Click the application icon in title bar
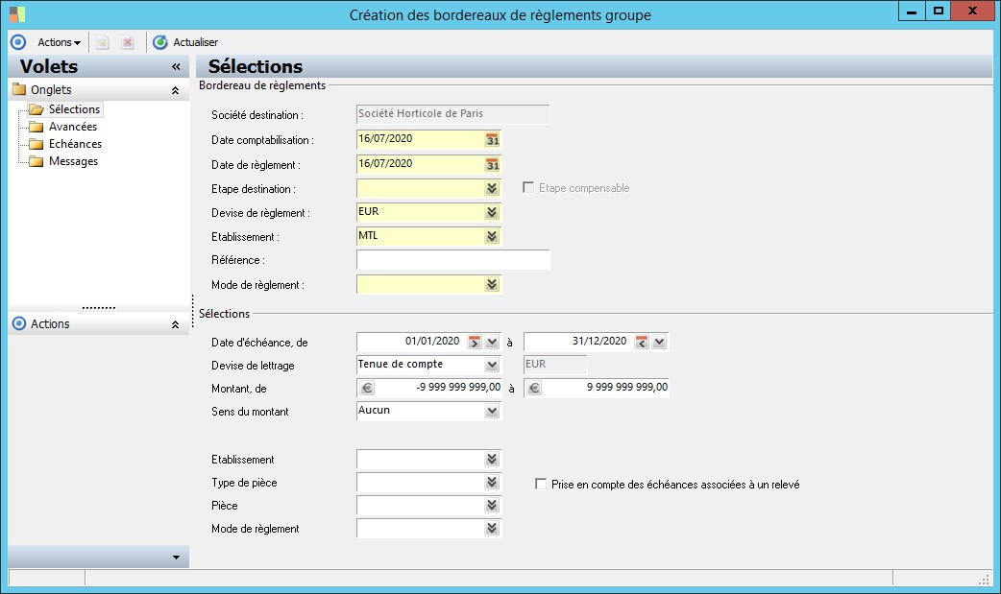Viewport: 1001px width, 594px height. tap(17, 14)
